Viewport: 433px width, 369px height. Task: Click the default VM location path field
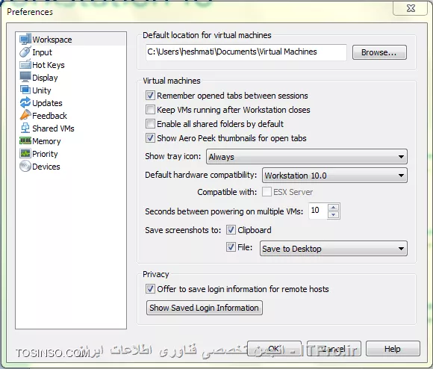point(246,52)
